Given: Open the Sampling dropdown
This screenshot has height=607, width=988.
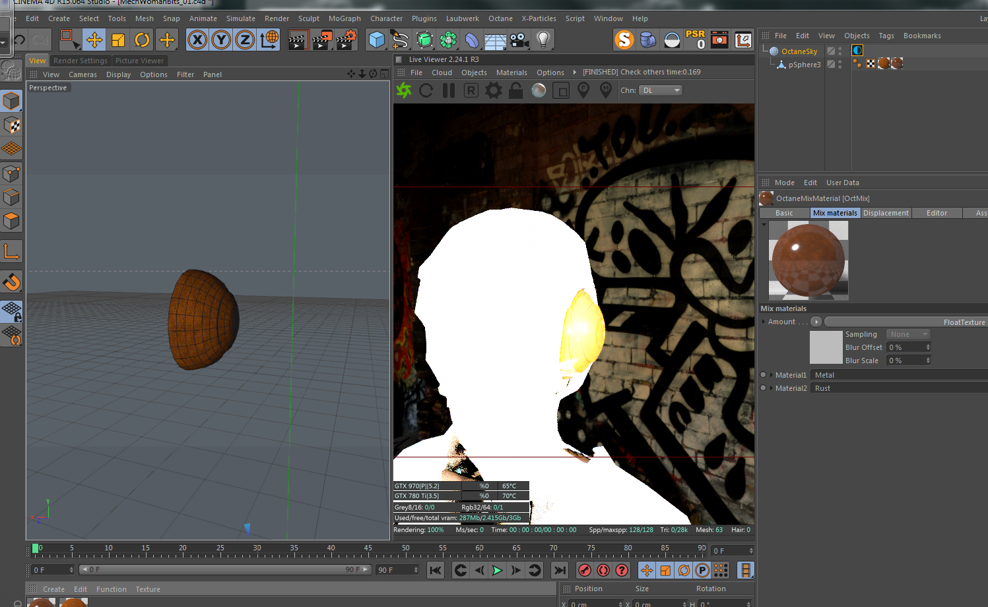Looking at the screenshot, I should click(x=908, y=334).
